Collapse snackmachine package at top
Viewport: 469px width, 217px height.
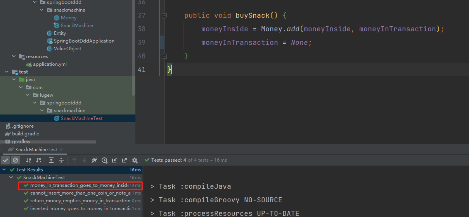point(42,10)
